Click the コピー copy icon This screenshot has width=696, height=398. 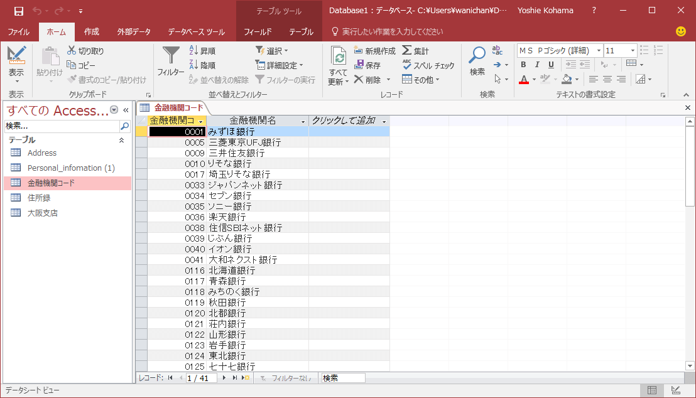coord(71,65)
